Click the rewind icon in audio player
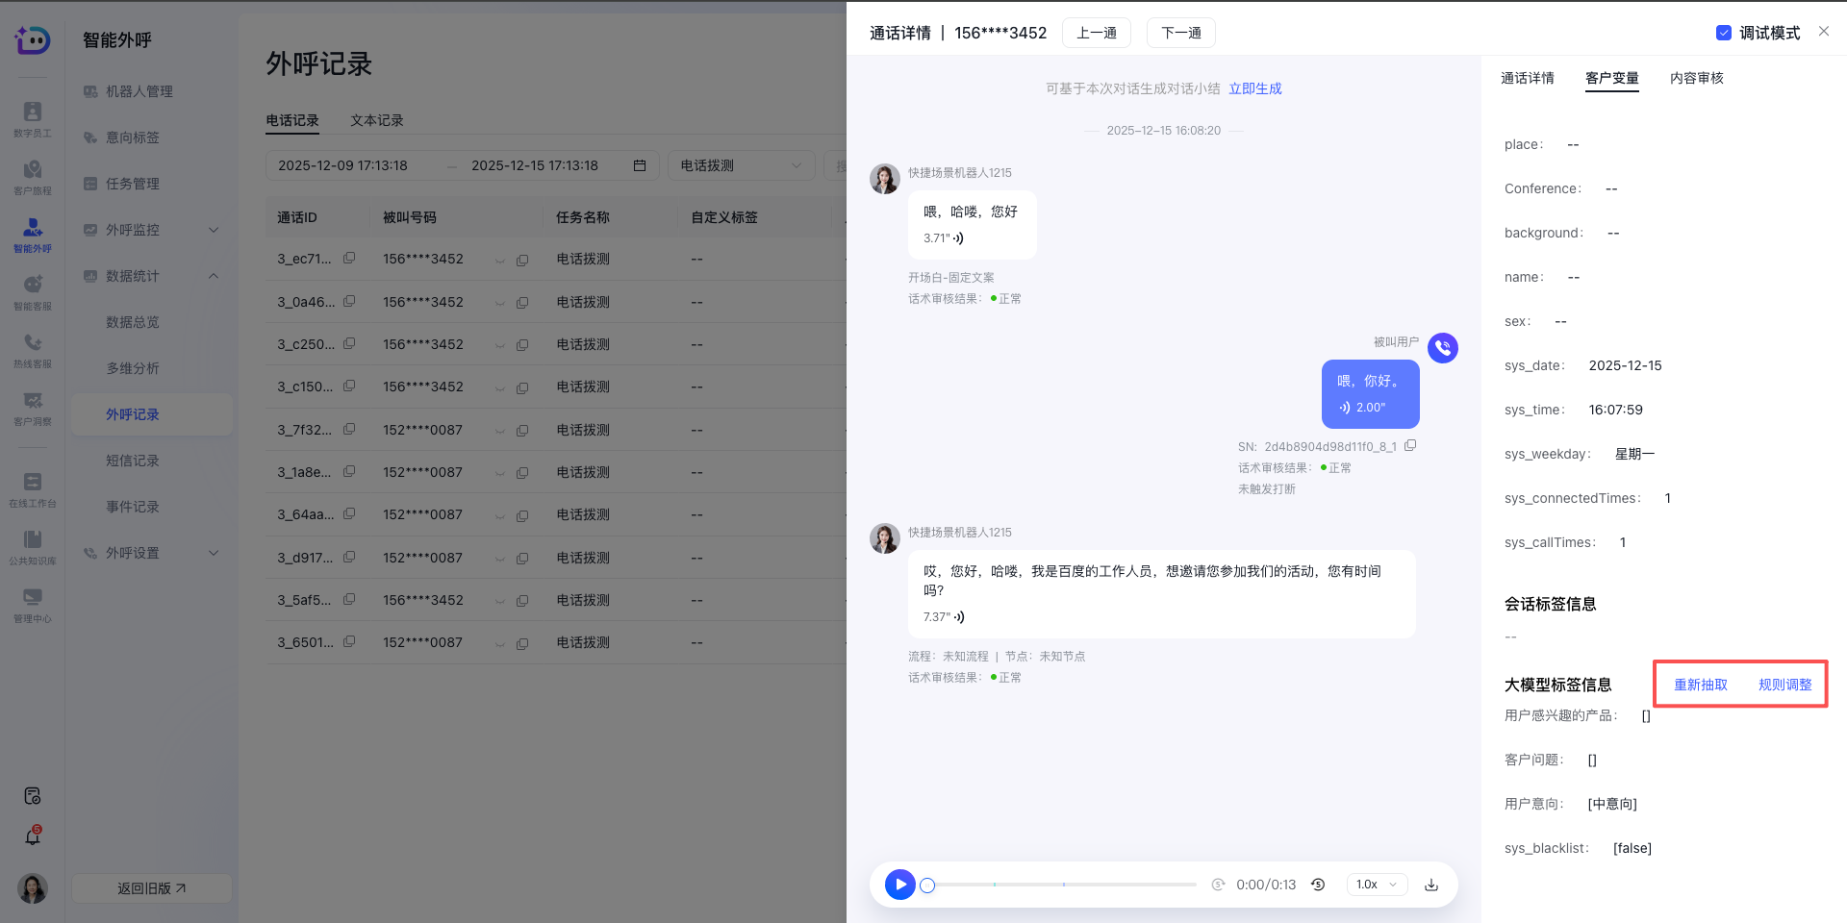 click(1318, 885)
